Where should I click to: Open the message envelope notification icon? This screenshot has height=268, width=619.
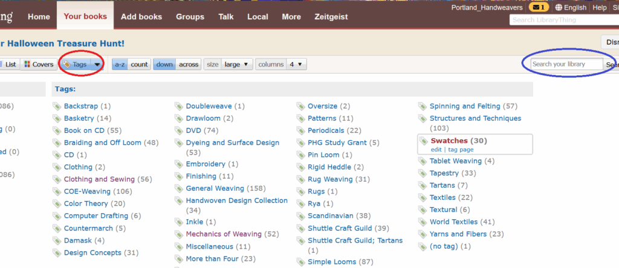tap(539, 7)
